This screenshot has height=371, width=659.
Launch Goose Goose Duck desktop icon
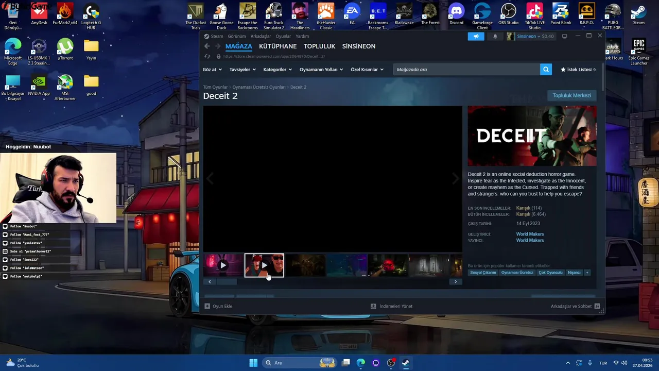click(221, 16)
